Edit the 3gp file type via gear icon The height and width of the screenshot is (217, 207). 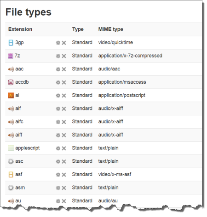(58, 43)
